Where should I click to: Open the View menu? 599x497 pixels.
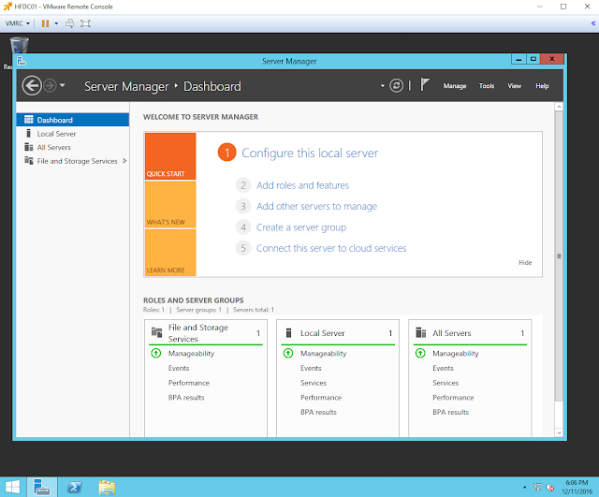tap(514, 86)
